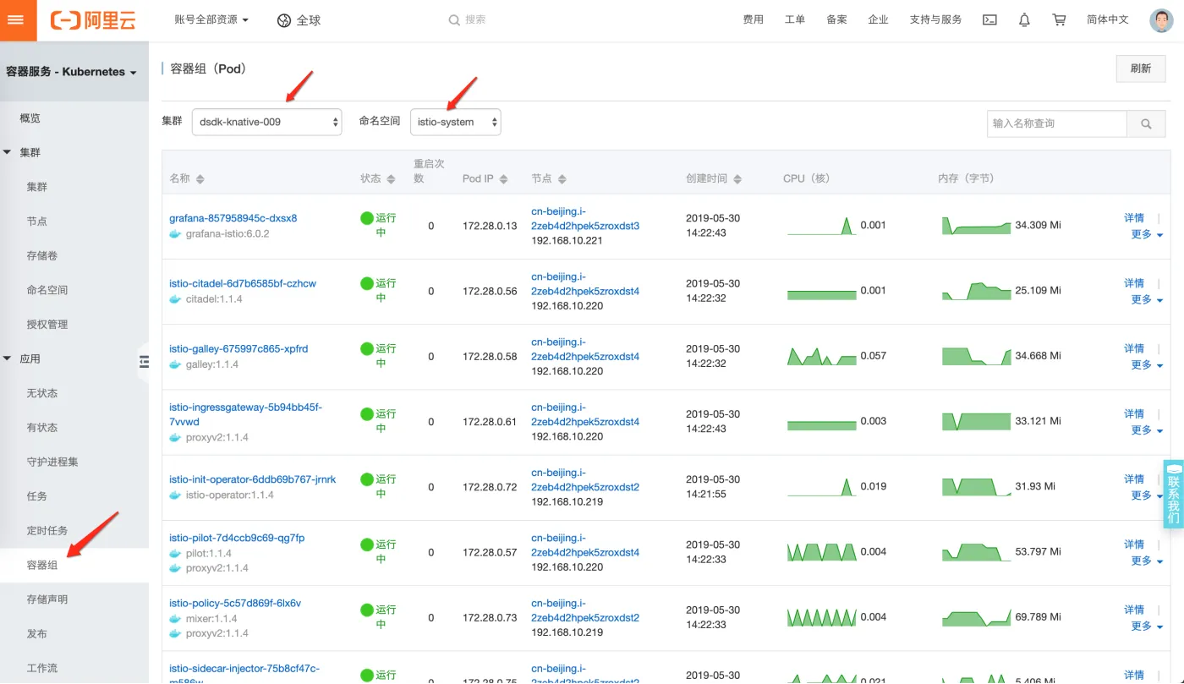Click the docker icon beside citadel:1.1.4

click(175, 299)
